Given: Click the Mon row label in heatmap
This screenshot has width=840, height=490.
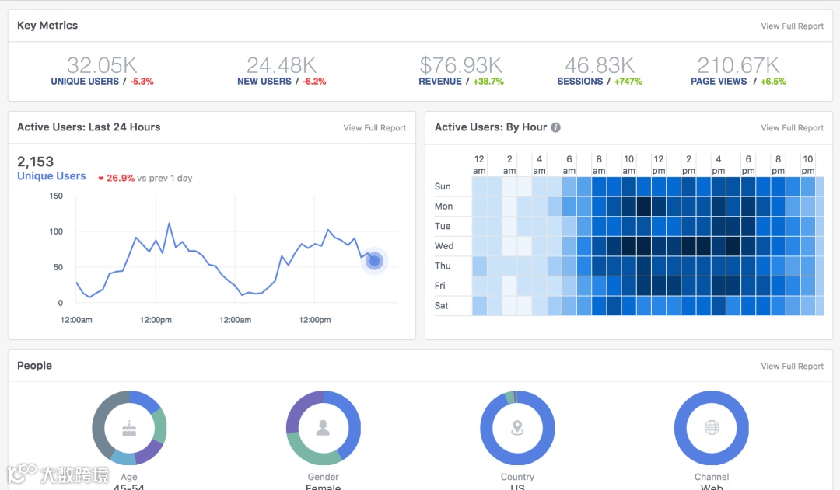Looking at the screenshot, I should tap(443, 207).
